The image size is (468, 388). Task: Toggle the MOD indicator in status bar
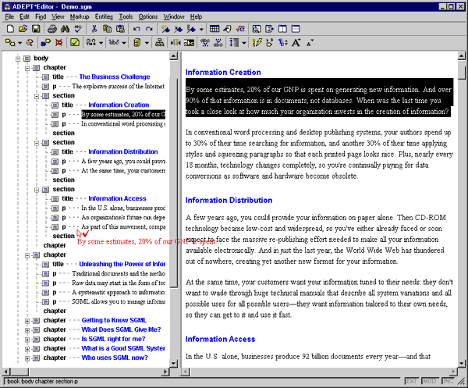(430, 381)
